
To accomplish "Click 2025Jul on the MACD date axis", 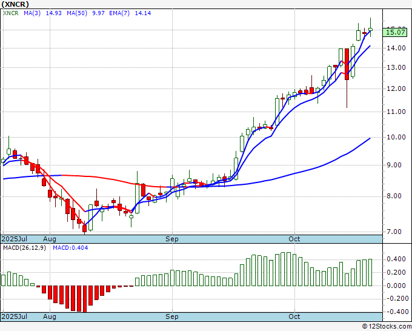I will [x=15, y=316].
